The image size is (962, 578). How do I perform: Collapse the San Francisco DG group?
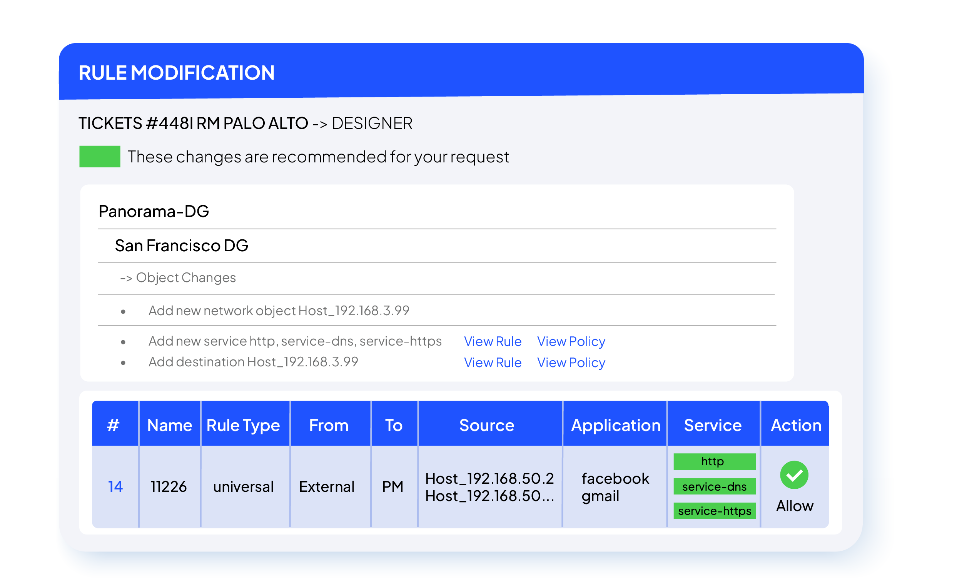tap(181, 246)
